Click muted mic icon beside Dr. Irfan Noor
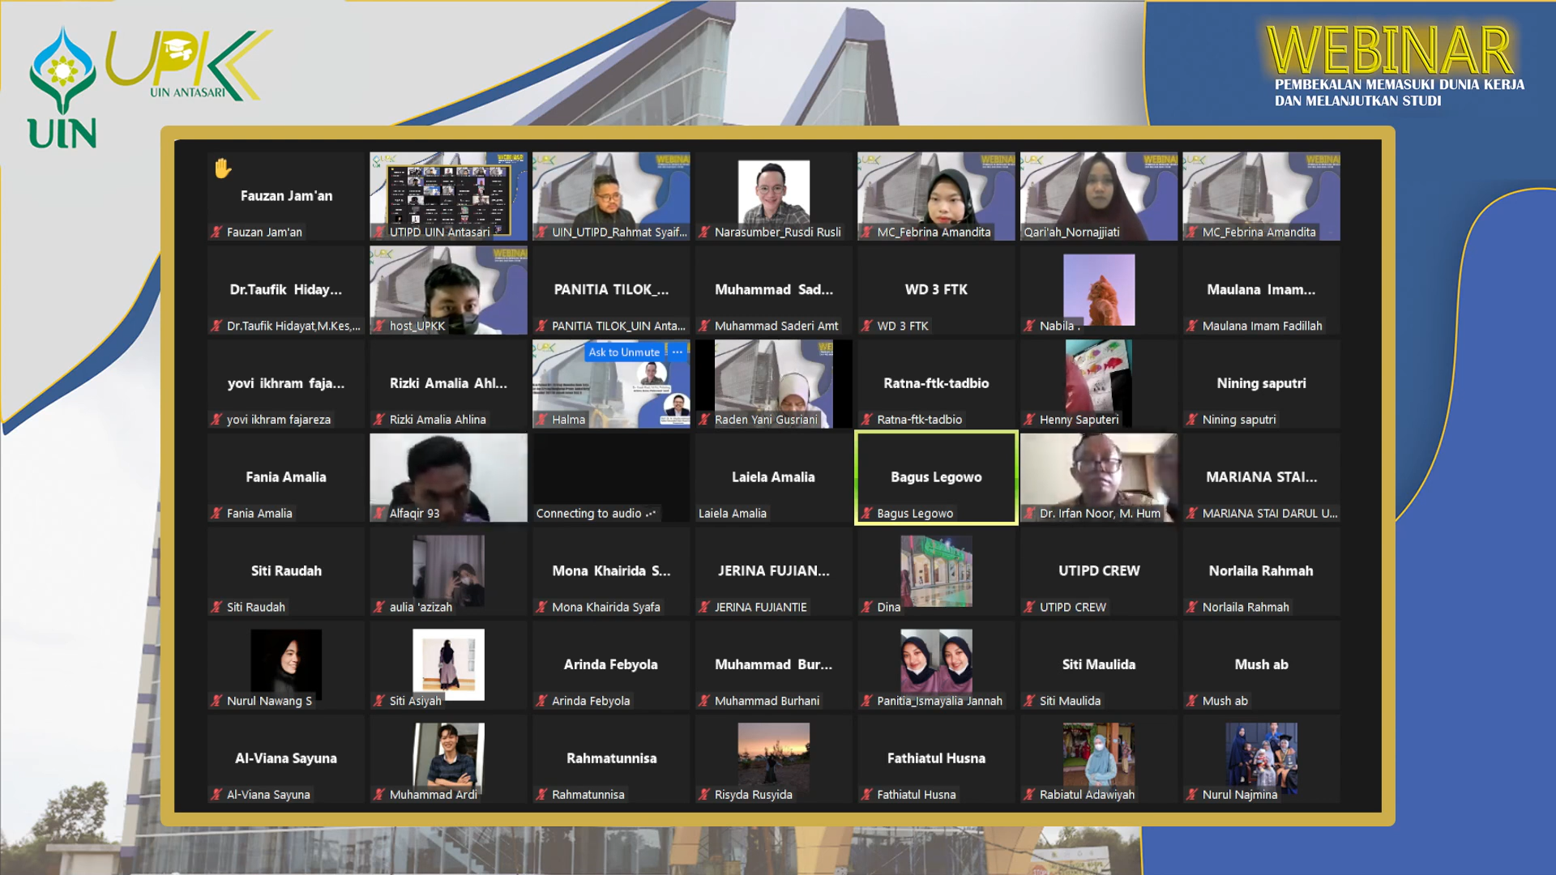Viewport: 1556px width, 875px height. click(x=1029, y=513)
